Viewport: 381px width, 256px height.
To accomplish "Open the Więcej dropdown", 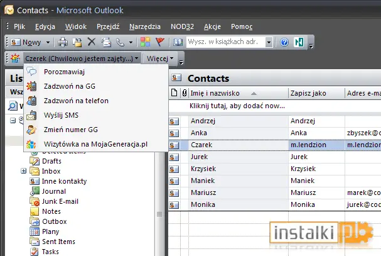I will [160, 58].
